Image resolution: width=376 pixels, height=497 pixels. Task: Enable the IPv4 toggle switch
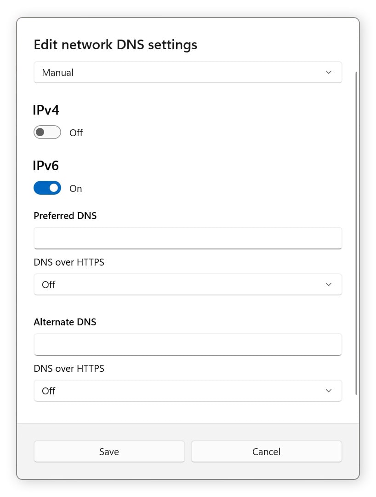coord(47,133)
